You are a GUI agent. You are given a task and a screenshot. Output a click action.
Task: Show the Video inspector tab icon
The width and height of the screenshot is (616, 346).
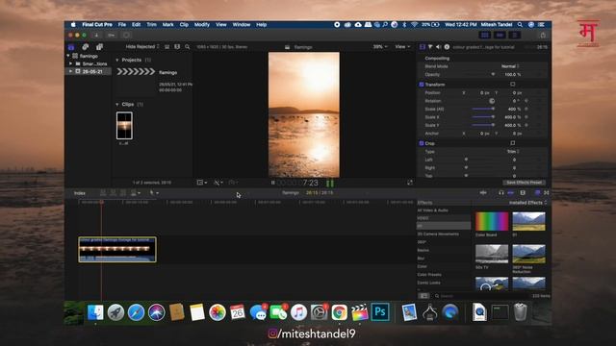pos(423,47)
